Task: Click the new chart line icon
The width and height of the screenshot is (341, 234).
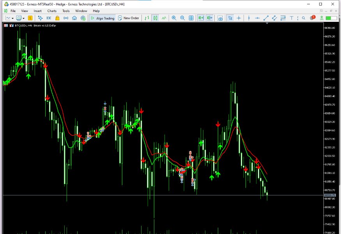Action: (x=8, y=18)
